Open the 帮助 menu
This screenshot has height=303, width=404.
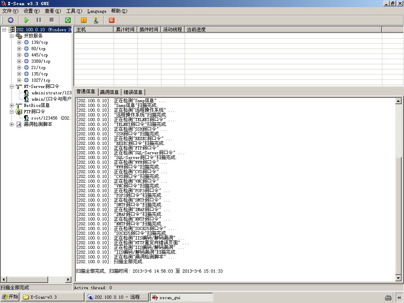click(119, 11)
